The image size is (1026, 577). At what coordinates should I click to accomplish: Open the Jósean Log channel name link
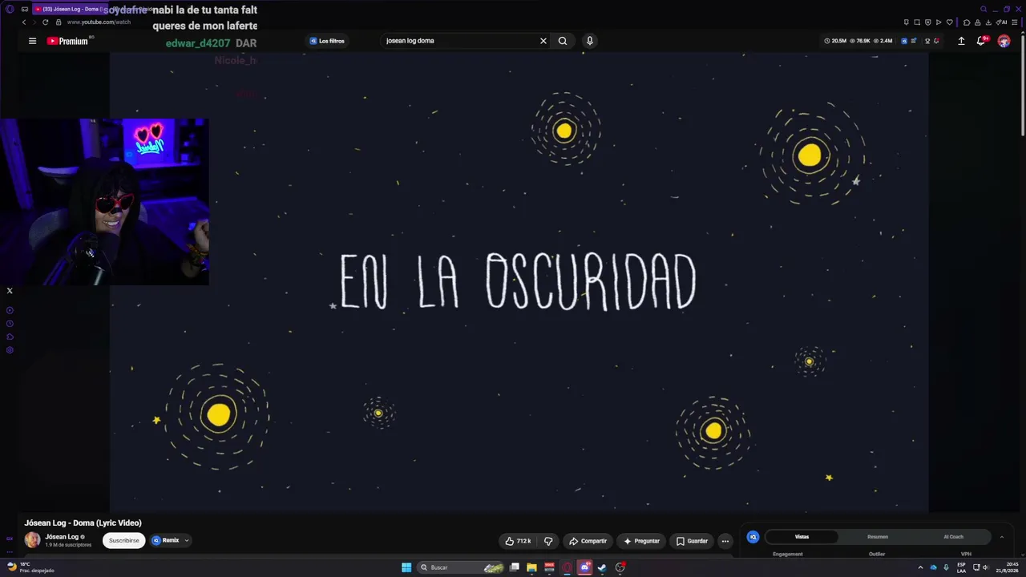pos(62,537)
